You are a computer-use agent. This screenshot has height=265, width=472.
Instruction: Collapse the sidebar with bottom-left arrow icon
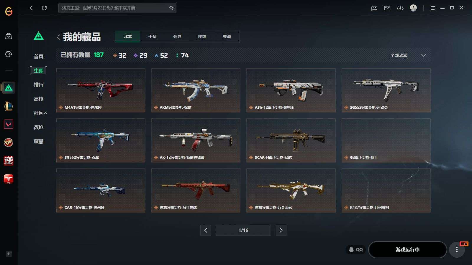(x=9, y=254)
